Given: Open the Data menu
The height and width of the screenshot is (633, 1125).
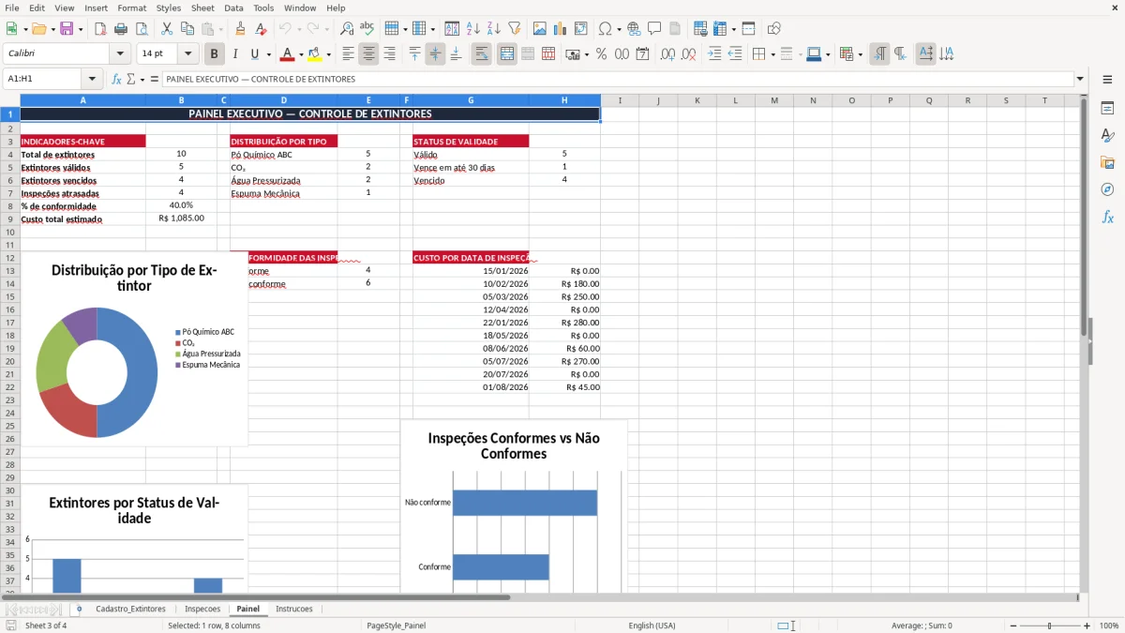Looking at the screenshot, I should [x=233, y=8].
